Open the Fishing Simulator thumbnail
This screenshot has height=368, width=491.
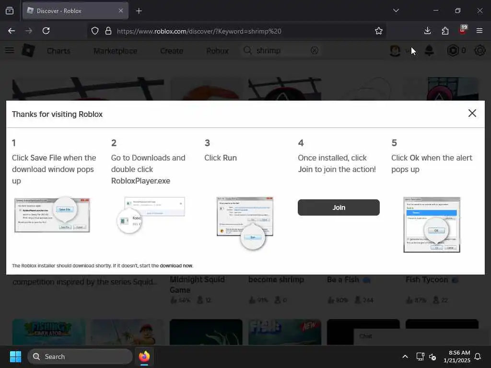(x=48, y=332)
